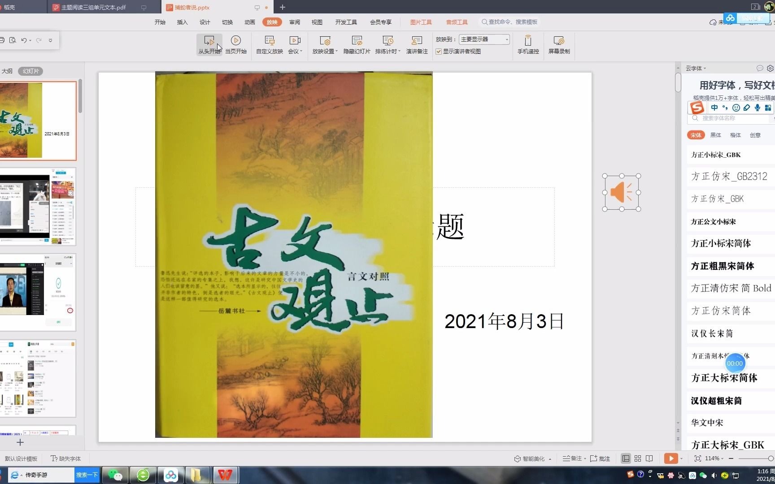Choose the 方正小标宋简体 font
Image resolution: width=775 pixels, height=484 pixels.
pos(731,243)
